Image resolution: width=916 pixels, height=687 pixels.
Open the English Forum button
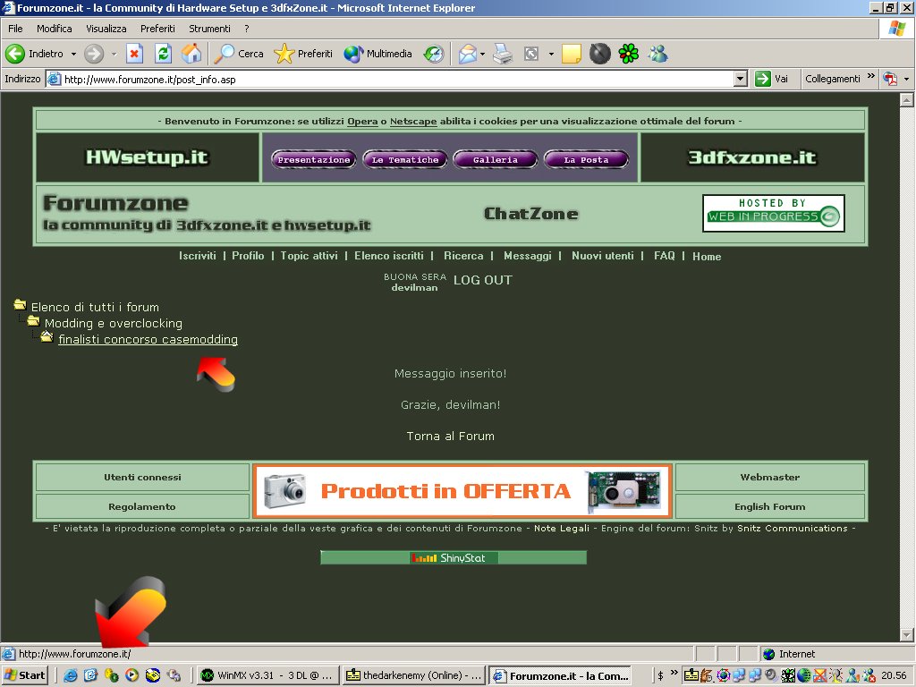[x=770, y=506]
